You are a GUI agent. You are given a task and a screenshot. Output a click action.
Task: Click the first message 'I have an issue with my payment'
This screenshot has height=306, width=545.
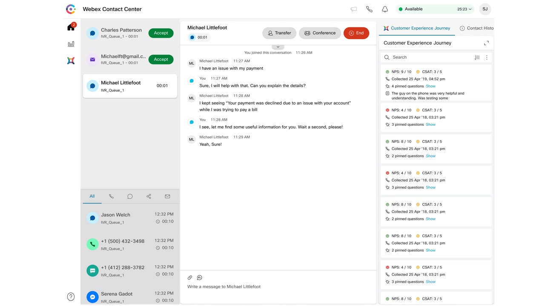[231, 68]
